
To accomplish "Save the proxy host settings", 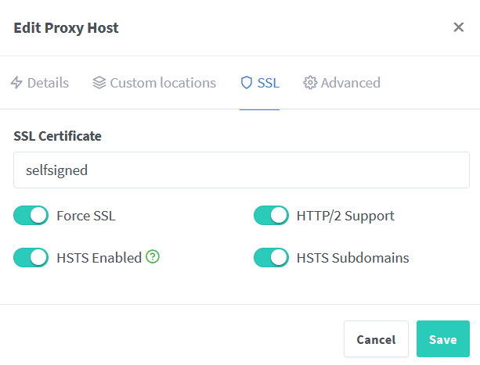I will click(x=442, y=339).
